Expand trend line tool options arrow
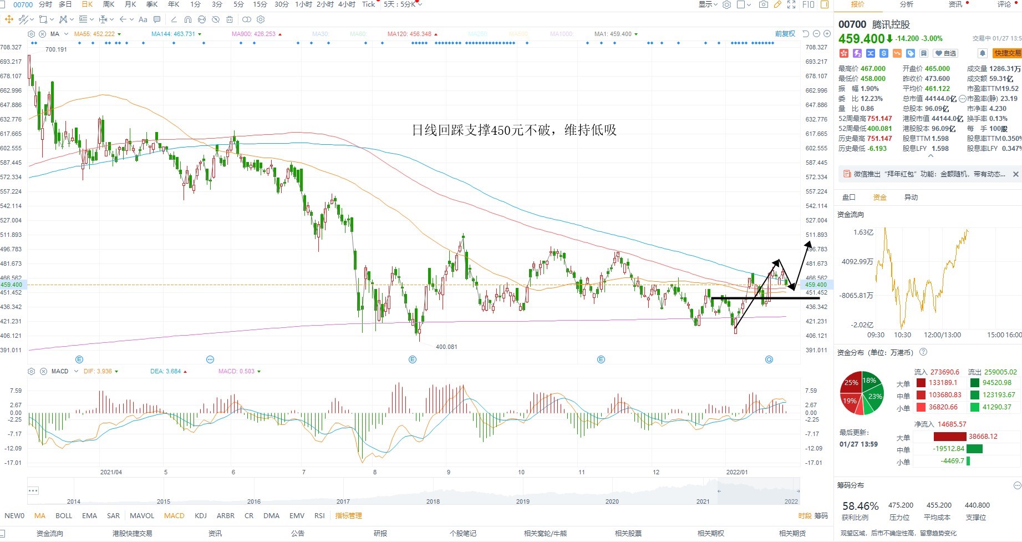 (32, 19)
